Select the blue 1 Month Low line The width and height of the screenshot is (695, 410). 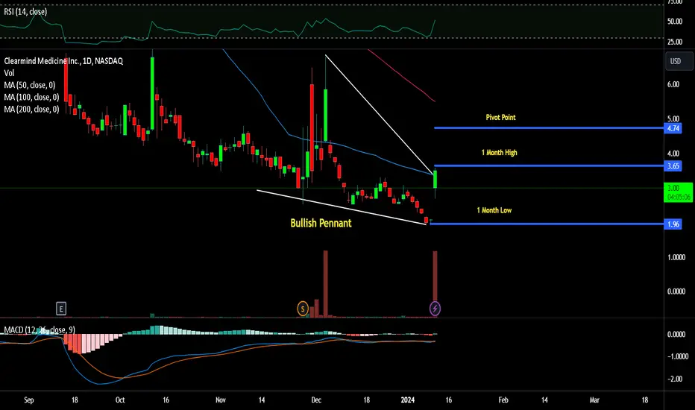pyautogui.click(x=547, y=224)
